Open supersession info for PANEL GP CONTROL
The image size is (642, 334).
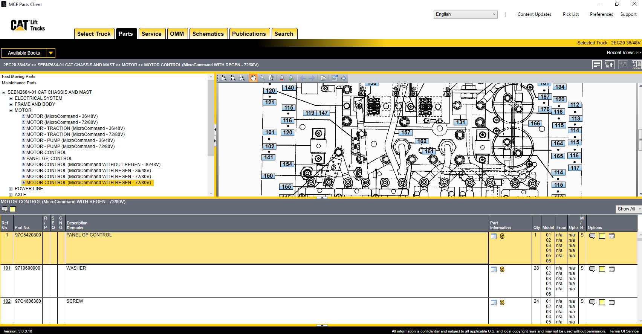pos(502,236)
